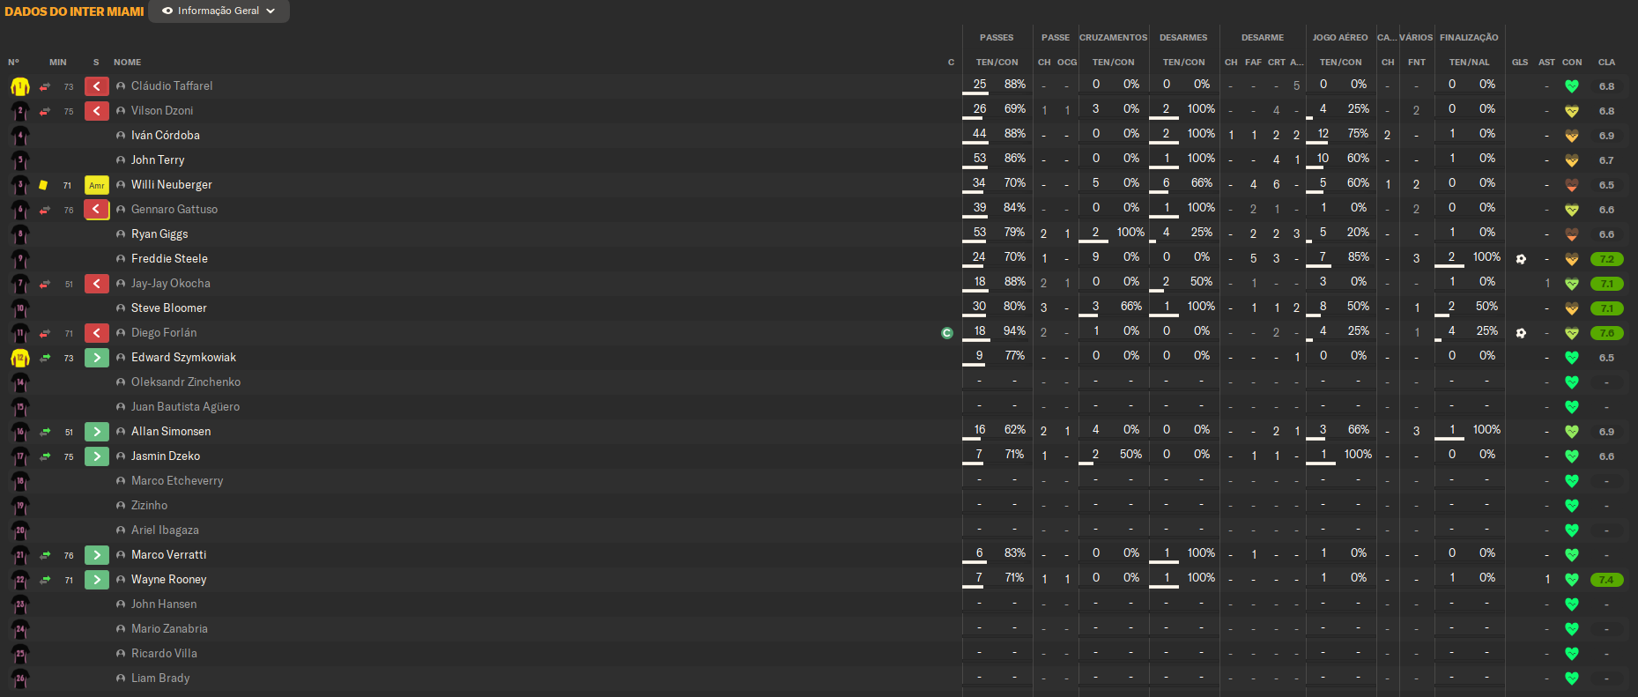
Task: Click the DADOS DO INTER MIAMI title
Action: (x=74, y=11)
